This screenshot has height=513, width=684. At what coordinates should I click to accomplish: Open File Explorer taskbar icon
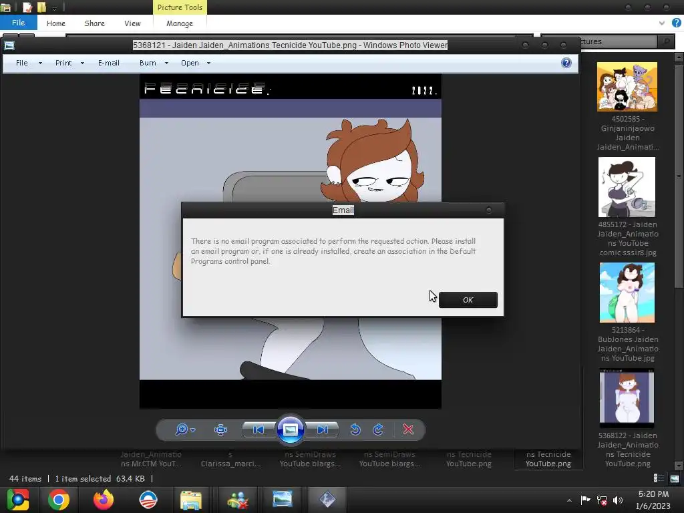[190, 500]
